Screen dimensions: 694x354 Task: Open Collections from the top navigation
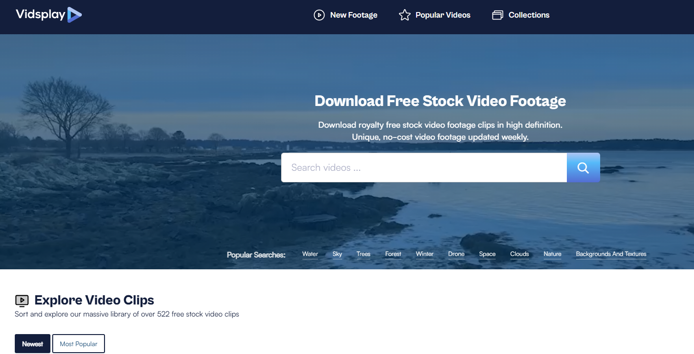click(528, 15)
